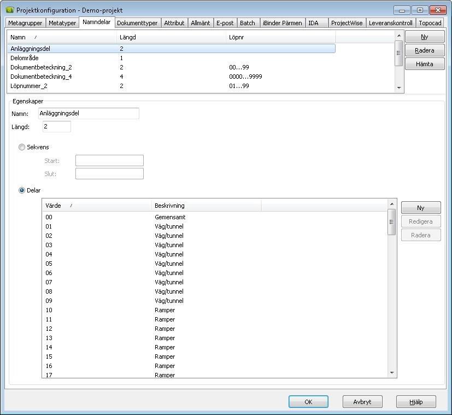Screen dimensions: 452x415
Task: Click the name parts list scrollbar thumb
Action: [x=399, y=53]
